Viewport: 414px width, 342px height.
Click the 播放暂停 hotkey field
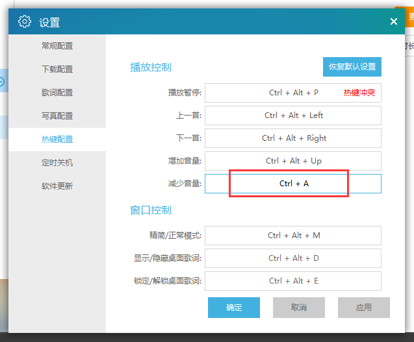(292, 93)
